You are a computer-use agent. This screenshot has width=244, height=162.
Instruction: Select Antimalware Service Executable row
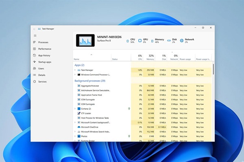tap(96, 90)
